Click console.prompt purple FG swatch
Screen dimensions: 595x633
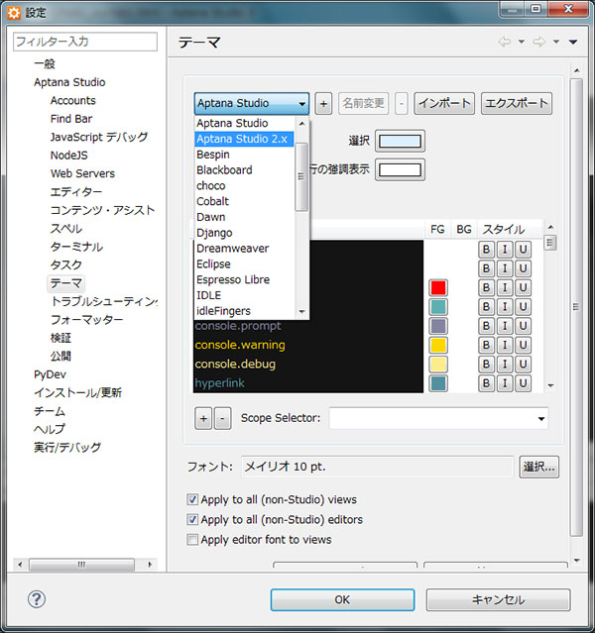click(438, 326)
